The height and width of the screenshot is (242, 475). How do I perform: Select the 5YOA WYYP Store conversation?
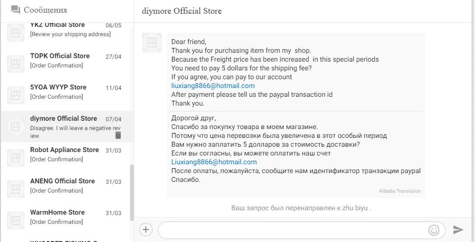[64, 92]
